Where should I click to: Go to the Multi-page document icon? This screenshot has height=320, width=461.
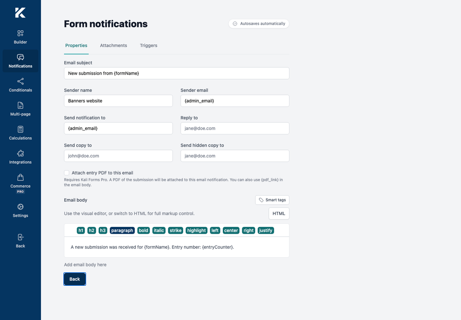tap(20, 105)
